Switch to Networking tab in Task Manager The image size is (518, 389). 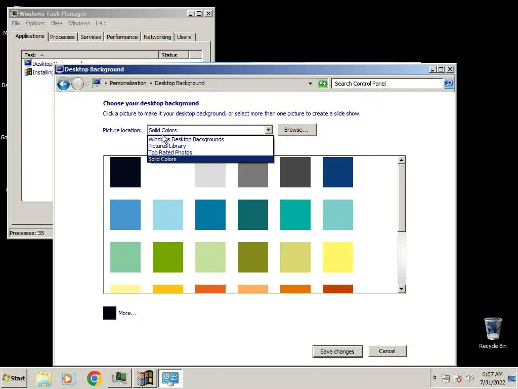157,37
